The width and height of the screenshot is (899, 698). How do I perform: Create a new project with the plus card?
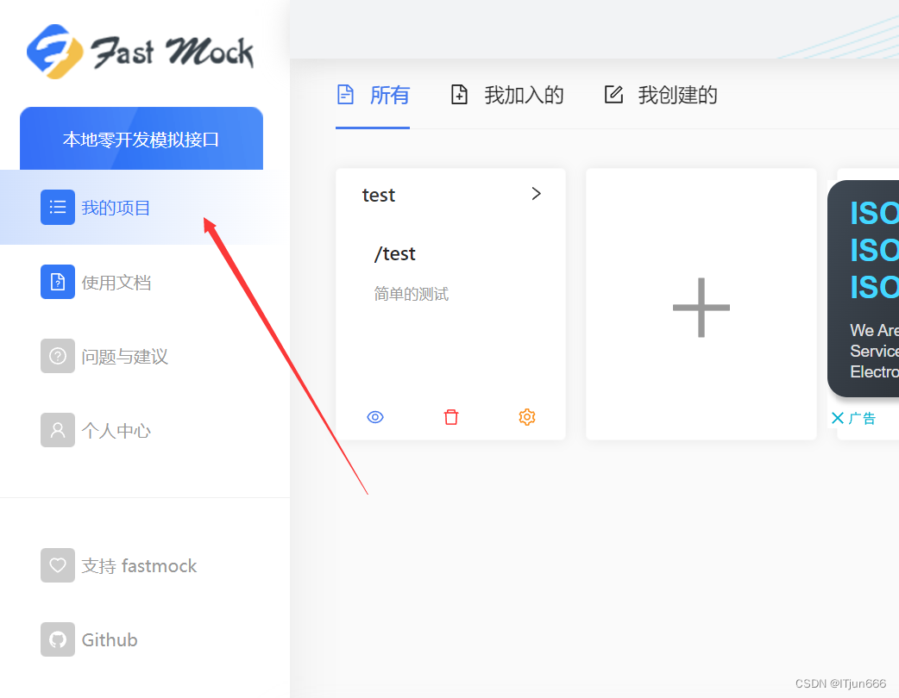(701, 304)
